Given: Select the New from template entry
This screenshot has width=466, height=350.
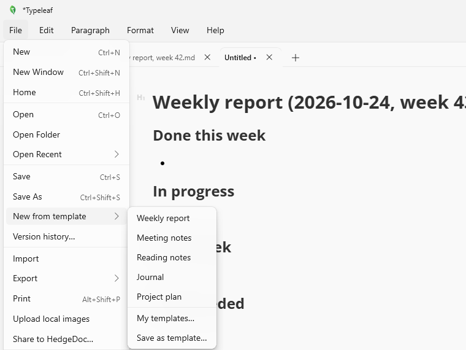Looking at the screenshot, I should (67, 216).
